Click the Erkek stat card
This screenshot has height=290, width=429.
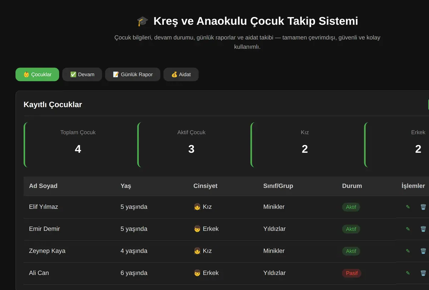tap(397, 145)
